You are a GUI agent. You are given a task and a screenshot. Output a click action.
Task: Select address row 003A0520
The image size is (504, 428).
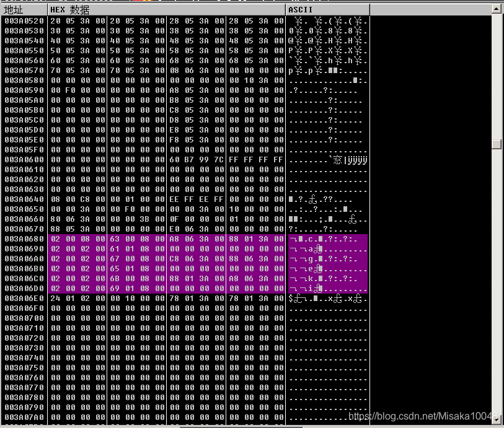tap(24, 21)
